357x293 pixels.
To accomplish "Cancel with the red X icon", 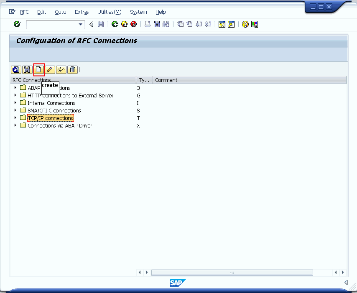I will click(x=133, y=24).
